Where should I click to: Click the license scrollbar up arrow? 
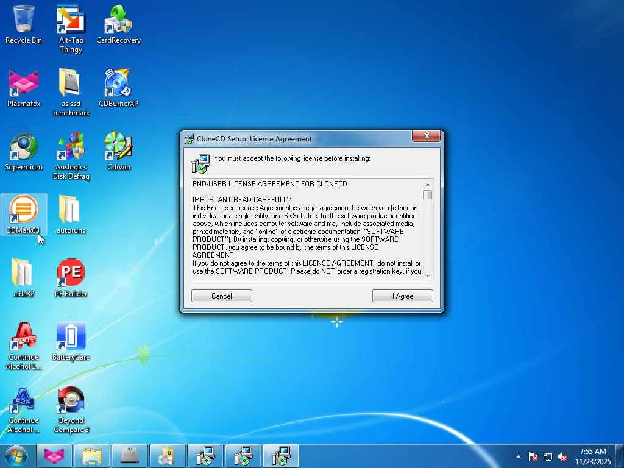pos(428,184)
